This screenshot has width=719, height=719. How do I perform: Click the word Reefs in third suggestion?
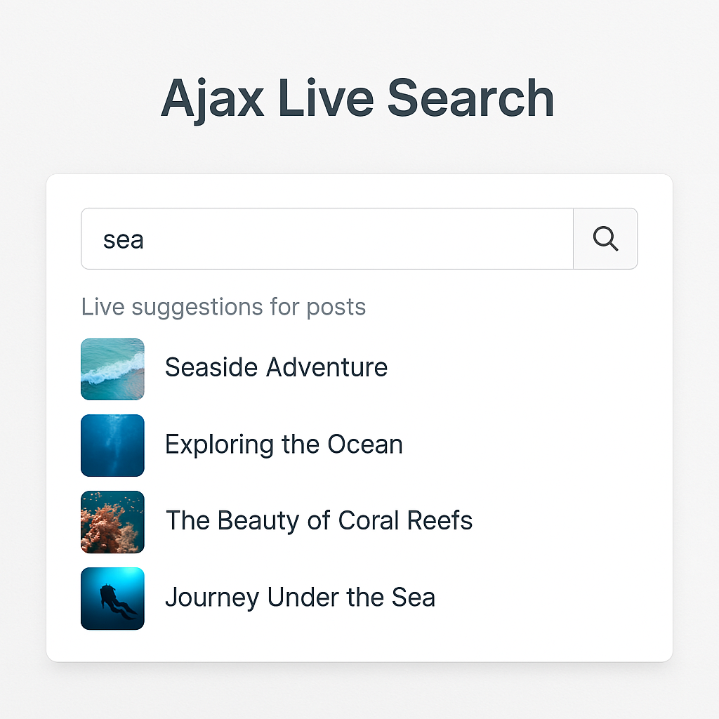coord(440,520)
